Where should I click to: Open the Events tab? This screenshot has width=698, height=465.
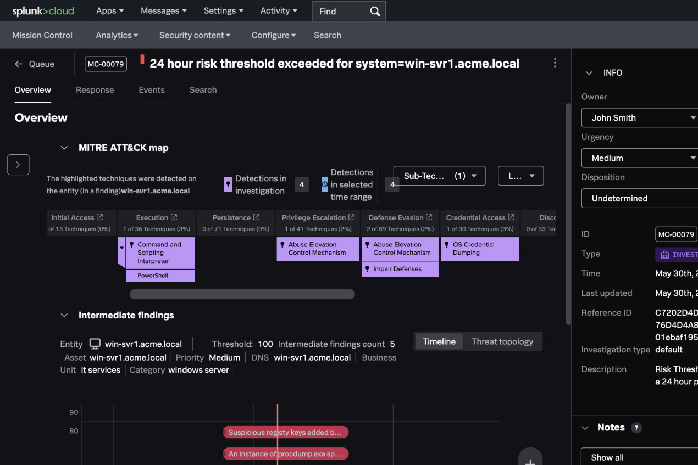pyautogui.click(x=152, y=90)
